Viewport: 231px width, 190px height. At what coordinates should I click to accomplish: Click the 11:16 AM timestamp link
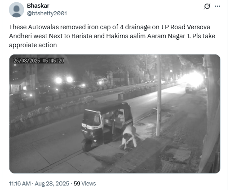coord(20,184)
